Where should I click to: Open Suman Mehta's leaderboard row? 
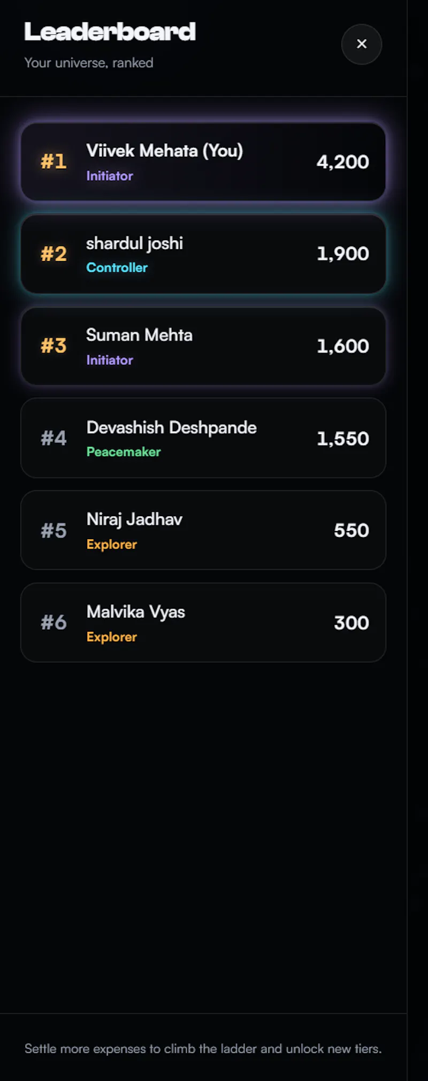point(203,346)
